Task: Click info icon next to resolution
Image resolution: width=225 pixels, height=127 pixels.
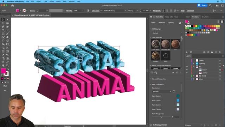Action: [x=174, y=91]
